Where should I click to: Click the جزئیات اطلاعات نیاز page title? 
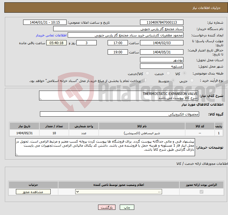[x=207, y=8]
